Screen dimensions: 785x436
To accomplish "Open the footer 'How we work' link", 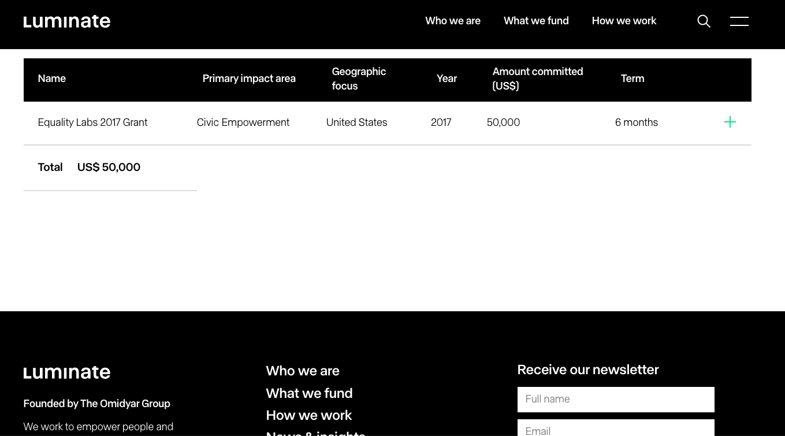I will click(308, 415).
